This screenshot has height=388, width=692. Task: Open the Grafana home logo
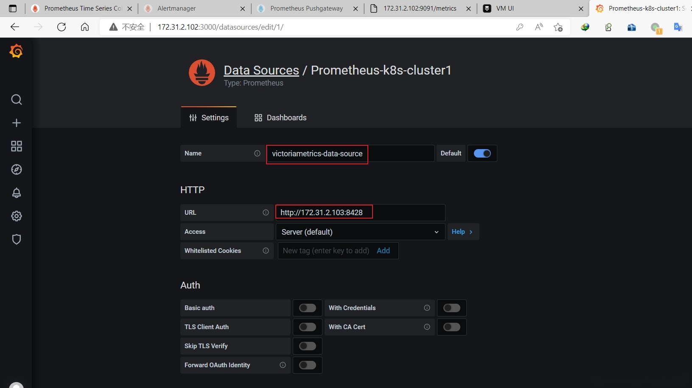pyautogui.click(x=16, y=51)
